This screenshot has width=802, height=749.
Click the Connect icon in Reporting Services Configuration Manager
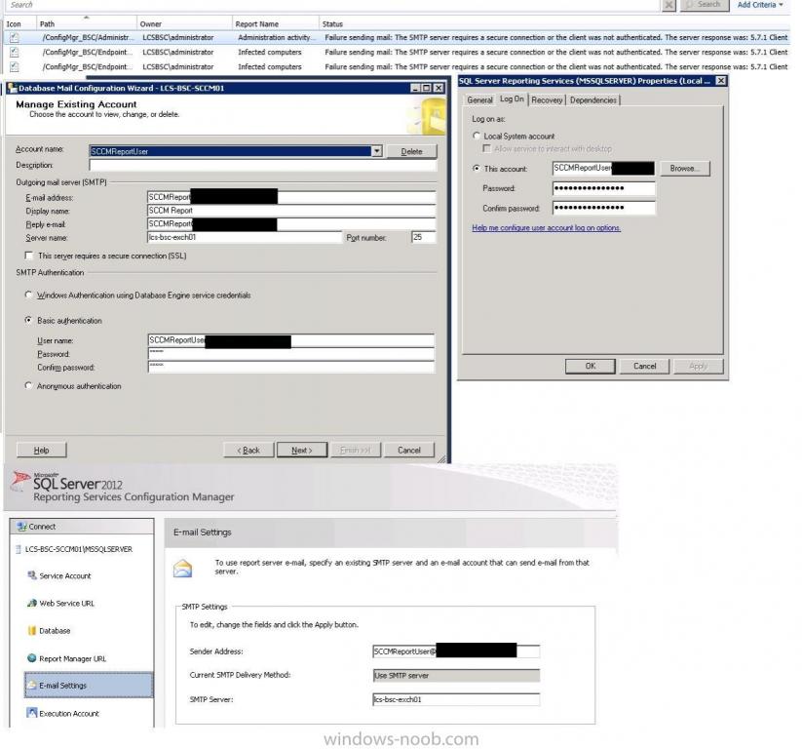click(x=22, y=527)
